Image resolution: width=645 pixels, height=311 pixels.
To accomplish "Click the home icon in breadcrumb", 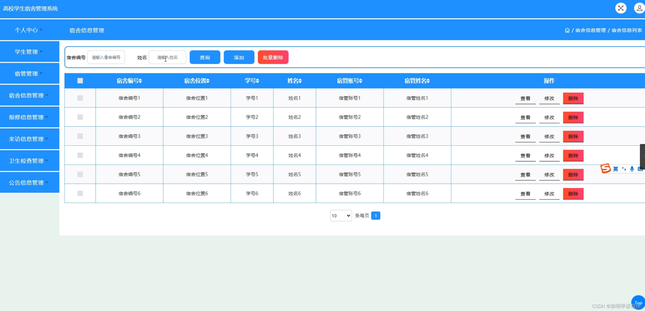I will (567, 30).
